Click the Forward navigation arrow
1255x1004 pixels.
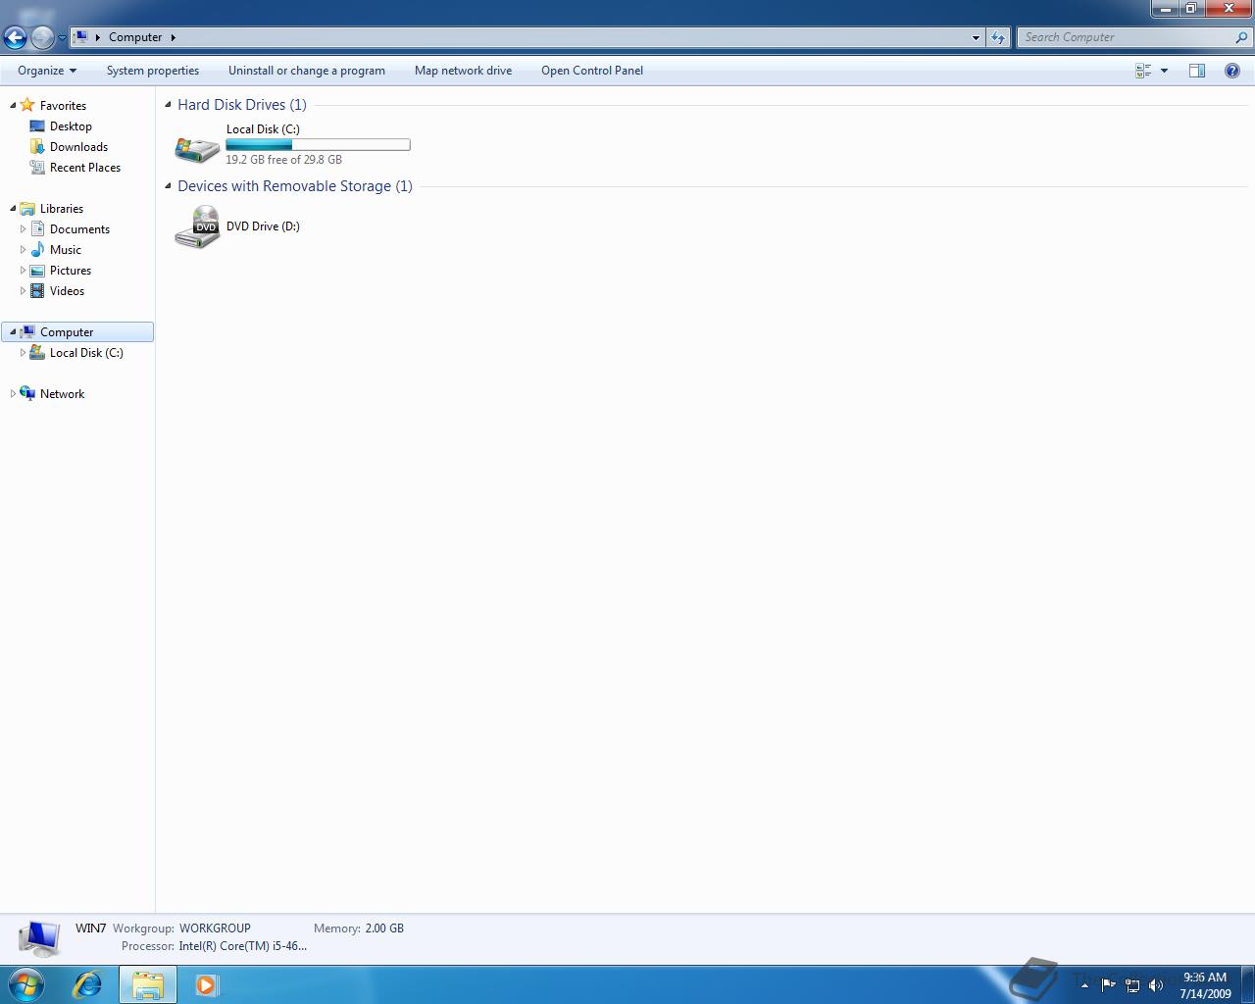42,37
